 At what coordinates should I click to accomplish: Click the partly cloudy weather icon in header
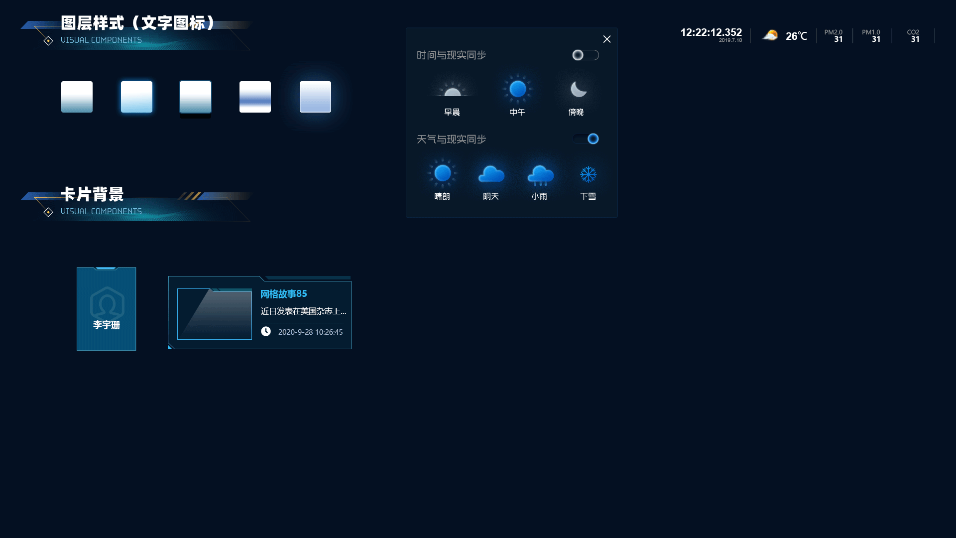click(770, 35)
